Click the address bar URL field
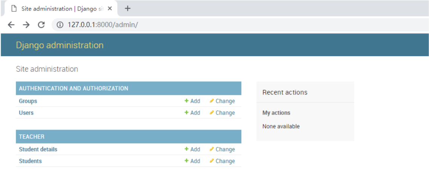429x174 pixels. coord(188,25)
